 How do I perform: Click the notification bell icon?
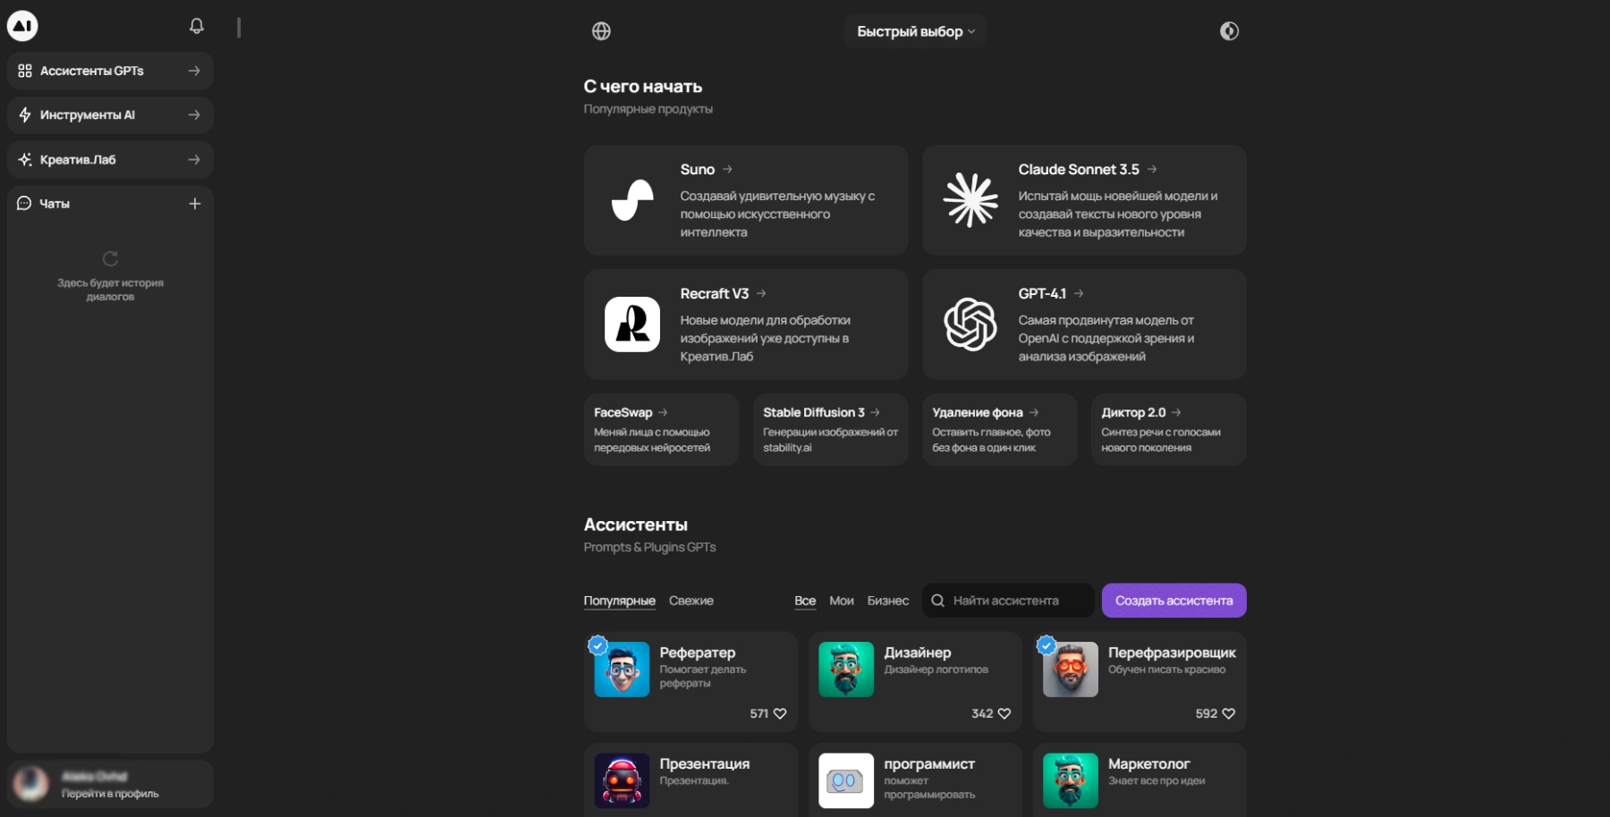pyautogui.click(x=197, y=26)
